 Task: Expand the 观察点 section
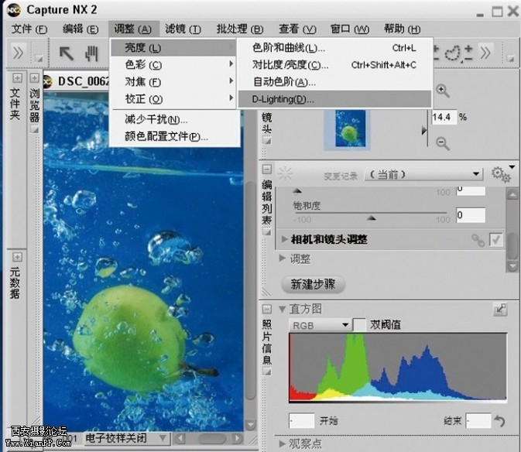(x=283, y=444)
